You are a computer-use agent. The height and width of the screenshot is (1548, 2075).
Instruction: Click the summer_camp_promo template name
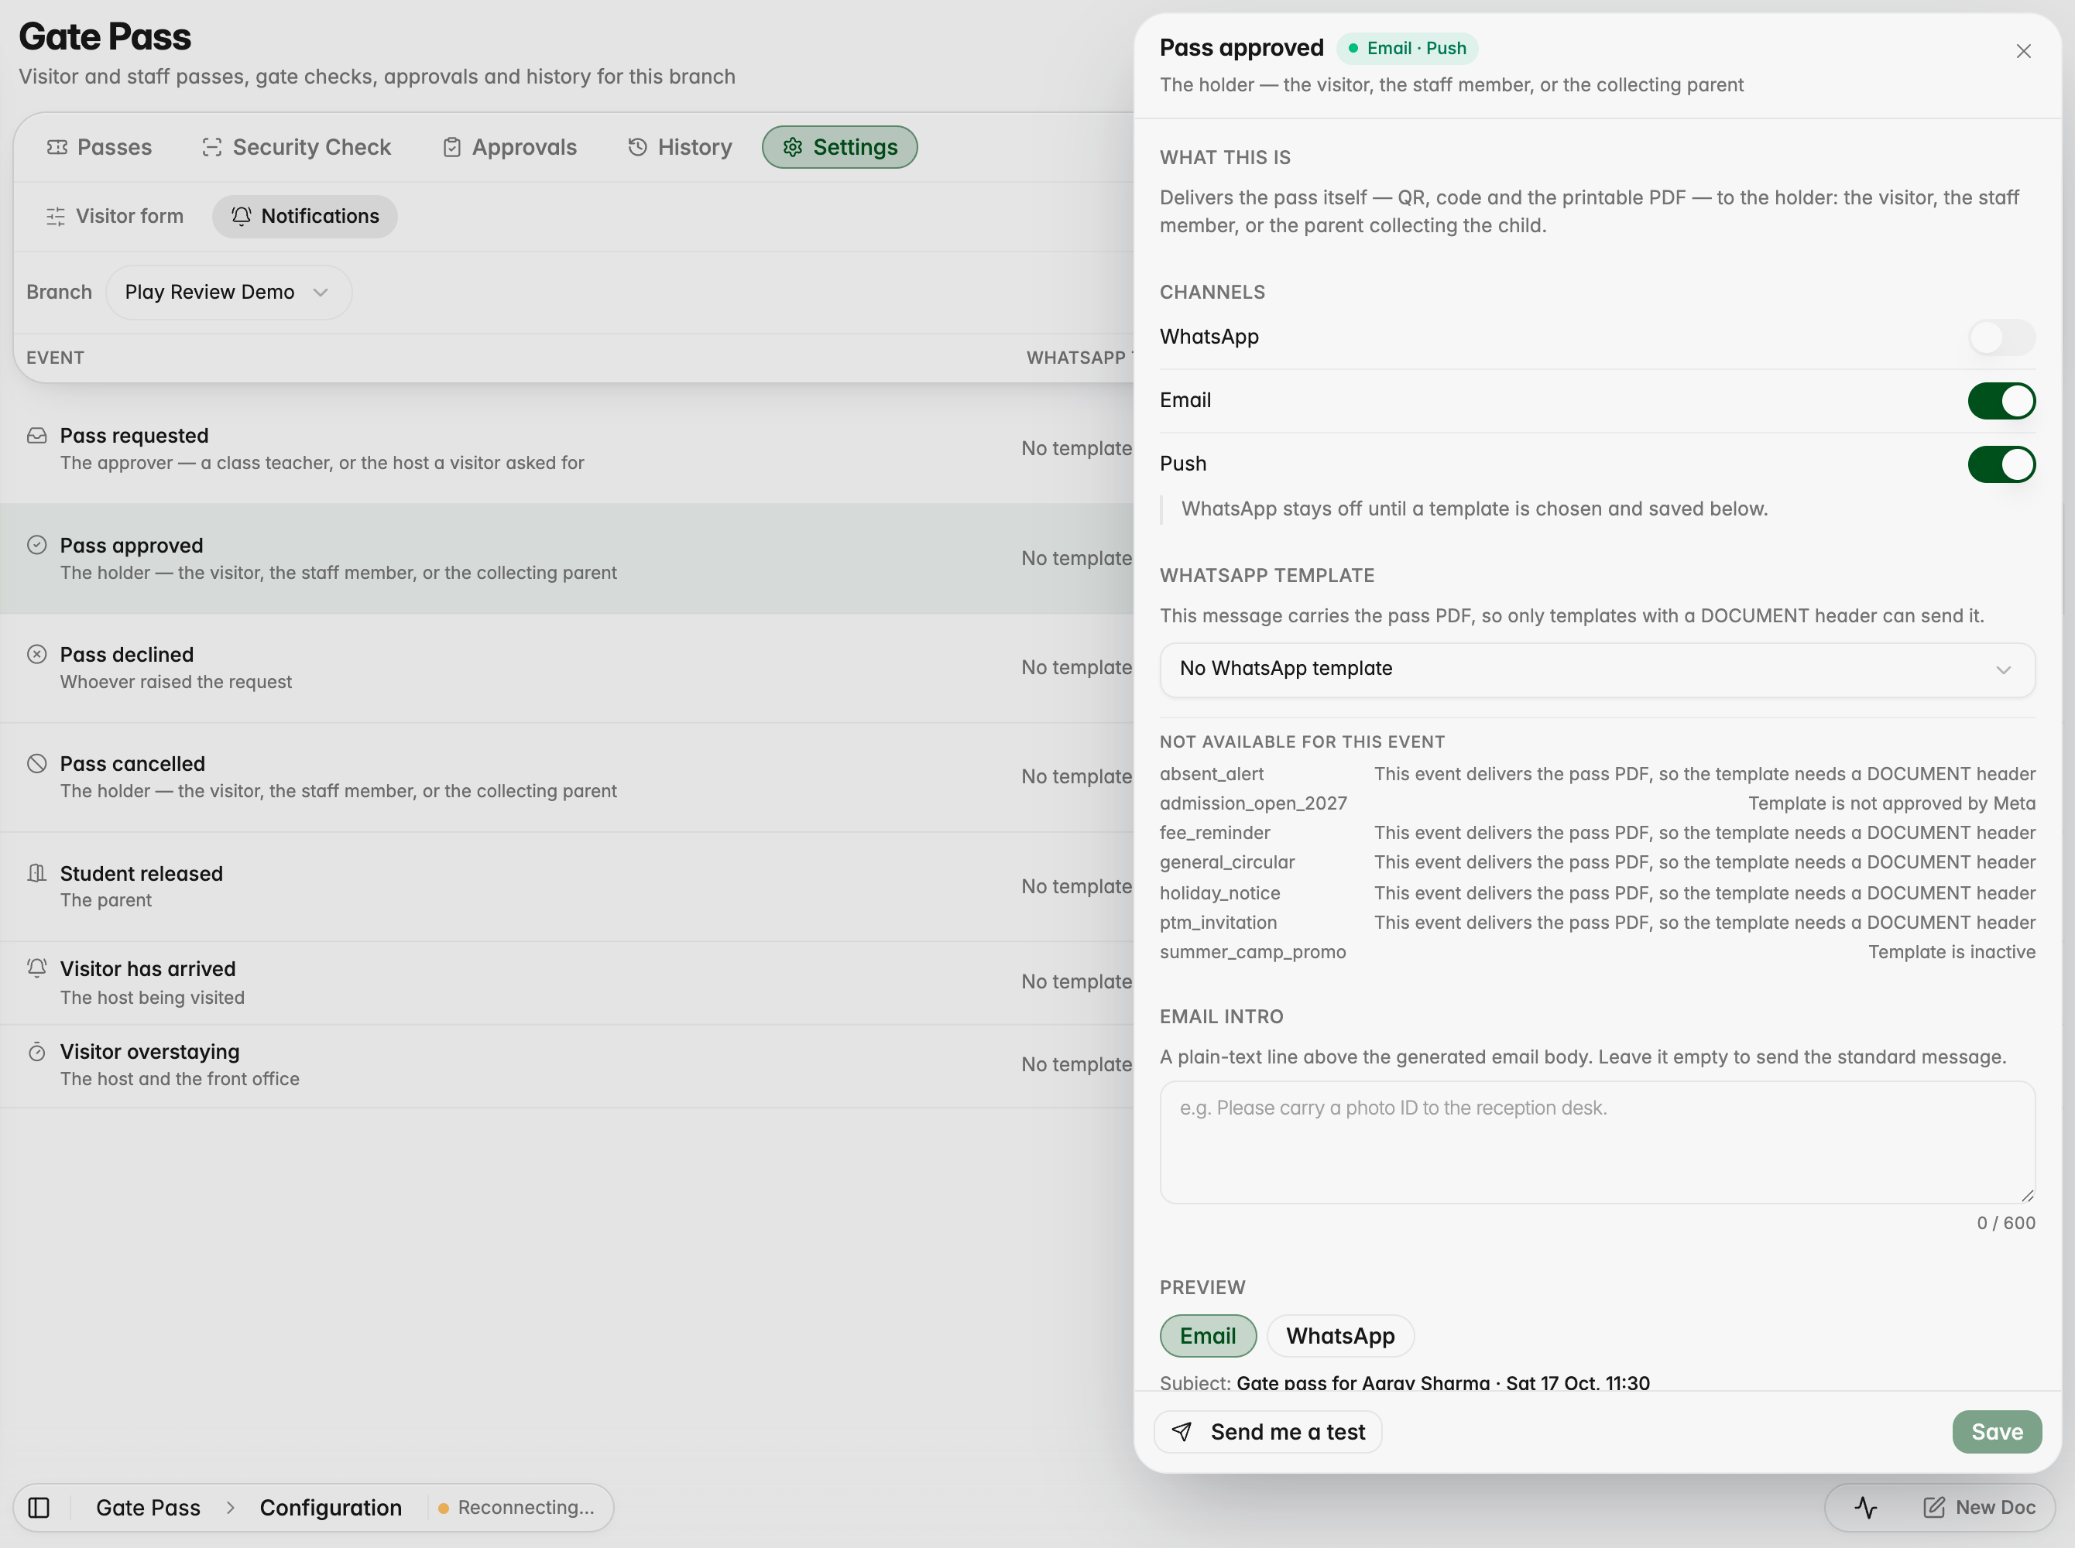pos(1252,952)
